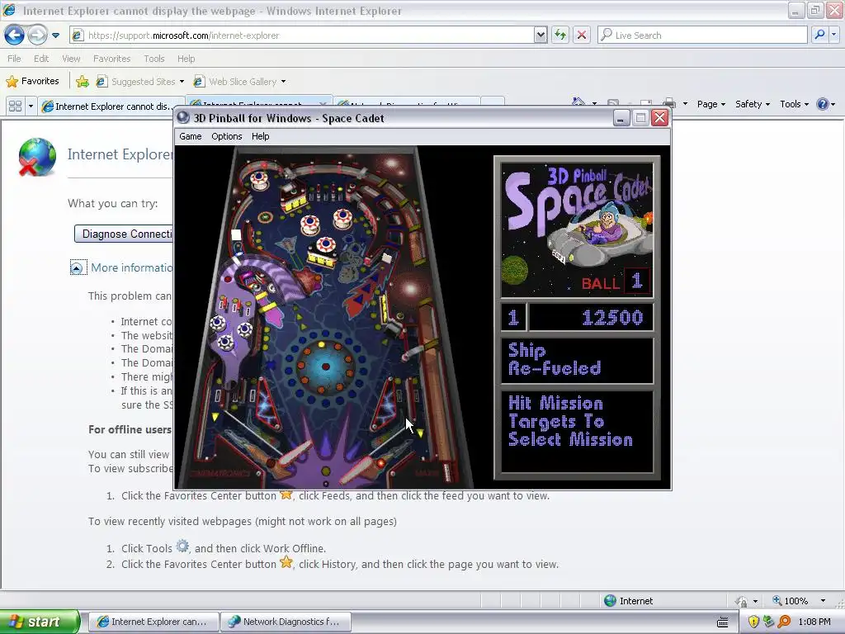Click the Windows start button
The width and height of the screenshot is (845, 634).
pyautogui.click(x=40, y=622)
